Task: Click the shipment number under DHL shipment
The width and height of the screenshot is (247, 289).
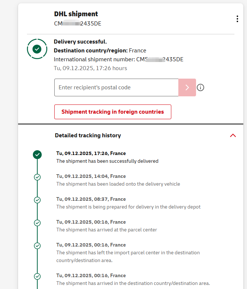Action: [x=78, y=24]
